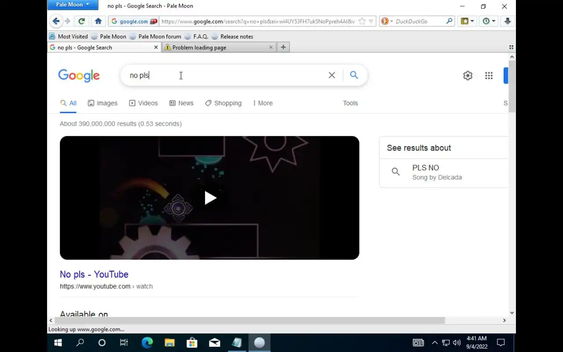
Task: Open the downloads panel
Action: [507, 21]
